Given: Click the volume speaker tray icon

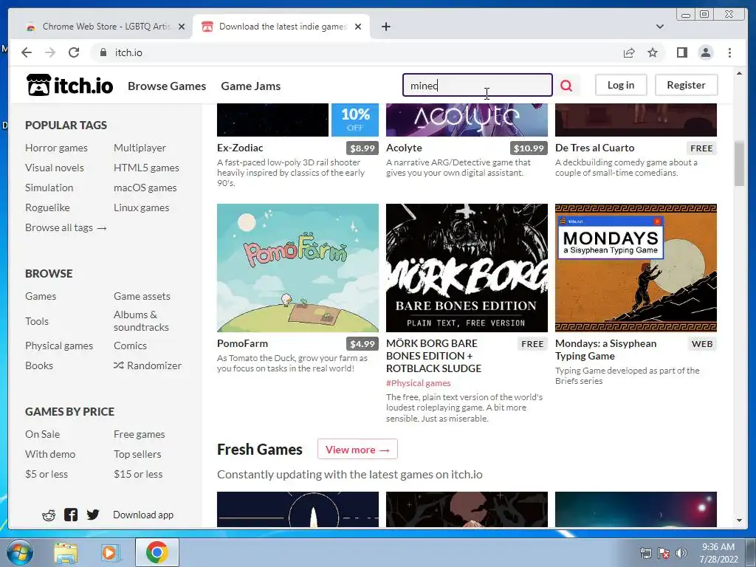Looking at the screenshot, I should (x=681, y=553).
